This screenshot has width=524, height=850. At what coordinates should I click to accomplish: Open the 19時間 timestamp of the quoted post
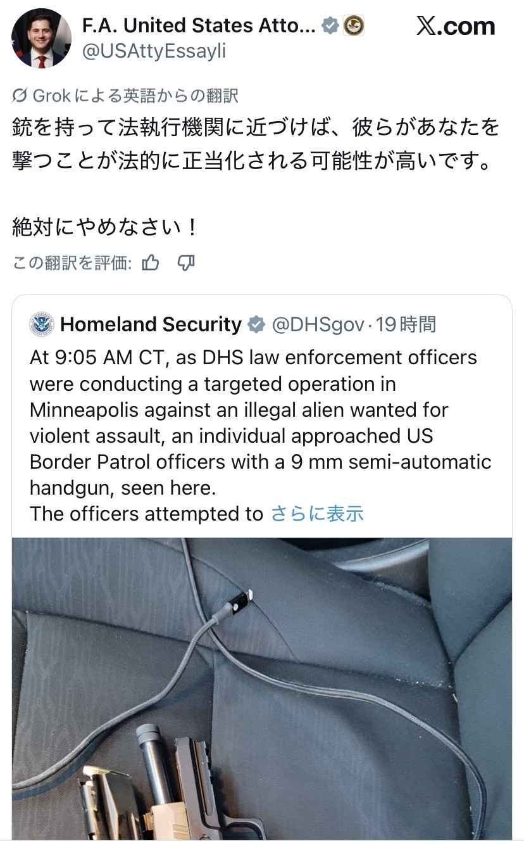(406, 325)
